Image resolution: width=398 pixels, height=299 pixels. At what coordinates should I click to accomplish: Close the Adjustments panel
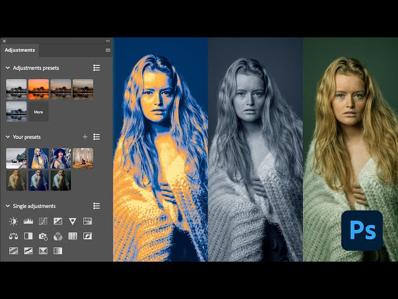(4, 40)
